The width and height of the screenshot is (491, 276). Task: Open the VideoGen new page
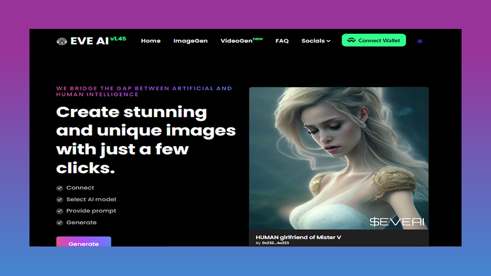click(x=242, y=40)
